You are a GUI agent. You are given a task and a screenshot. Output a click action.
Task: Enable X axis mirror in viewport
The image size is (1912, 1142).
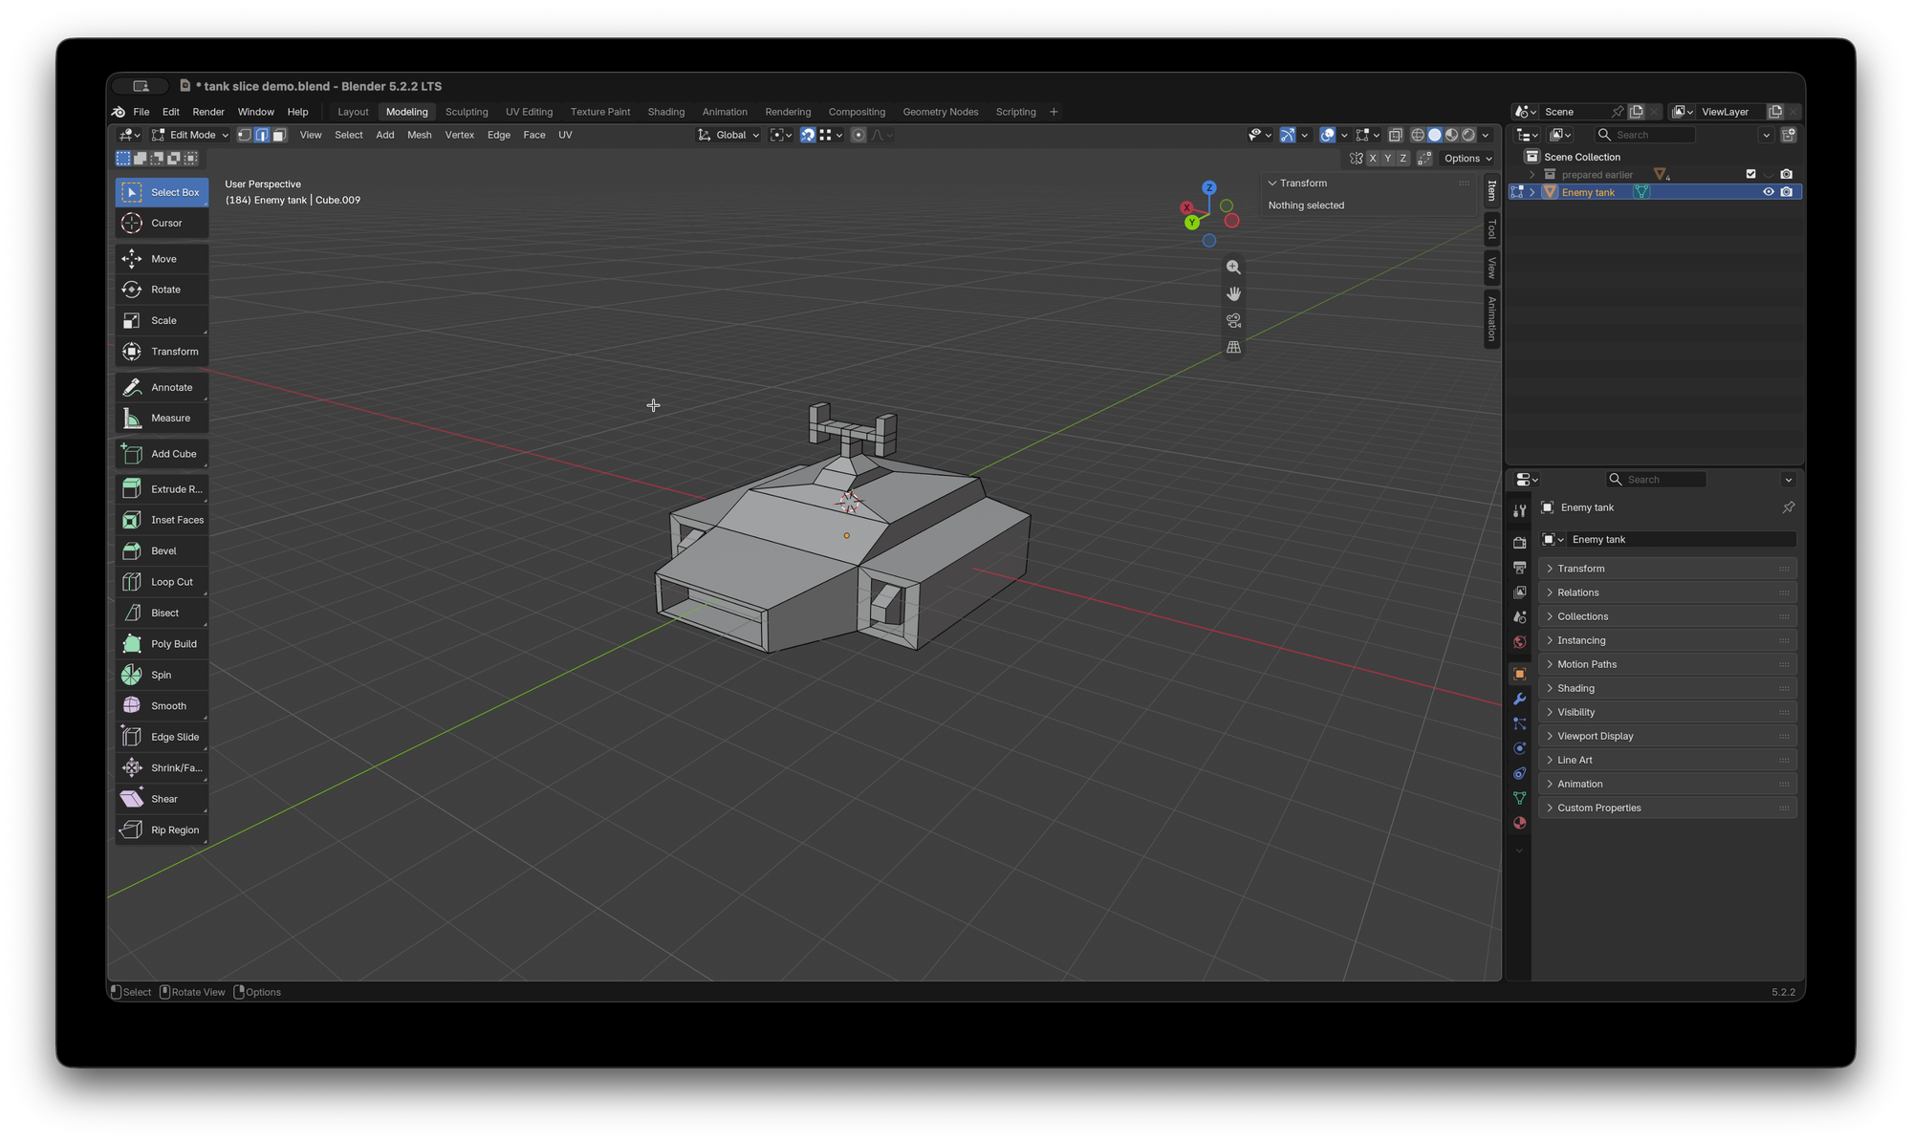(x=1373, y=159)
